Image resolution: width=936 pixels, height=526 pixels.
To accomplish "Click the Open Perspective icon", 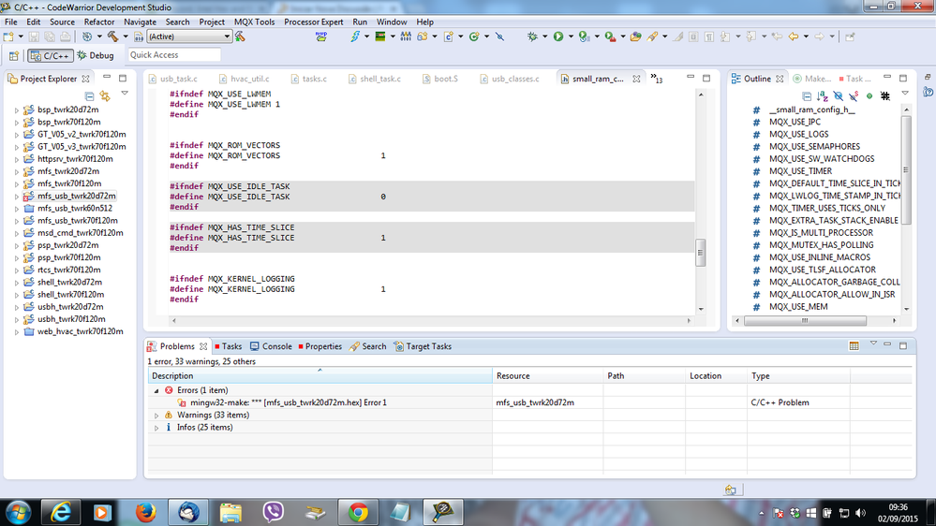I will coord(14,55).
